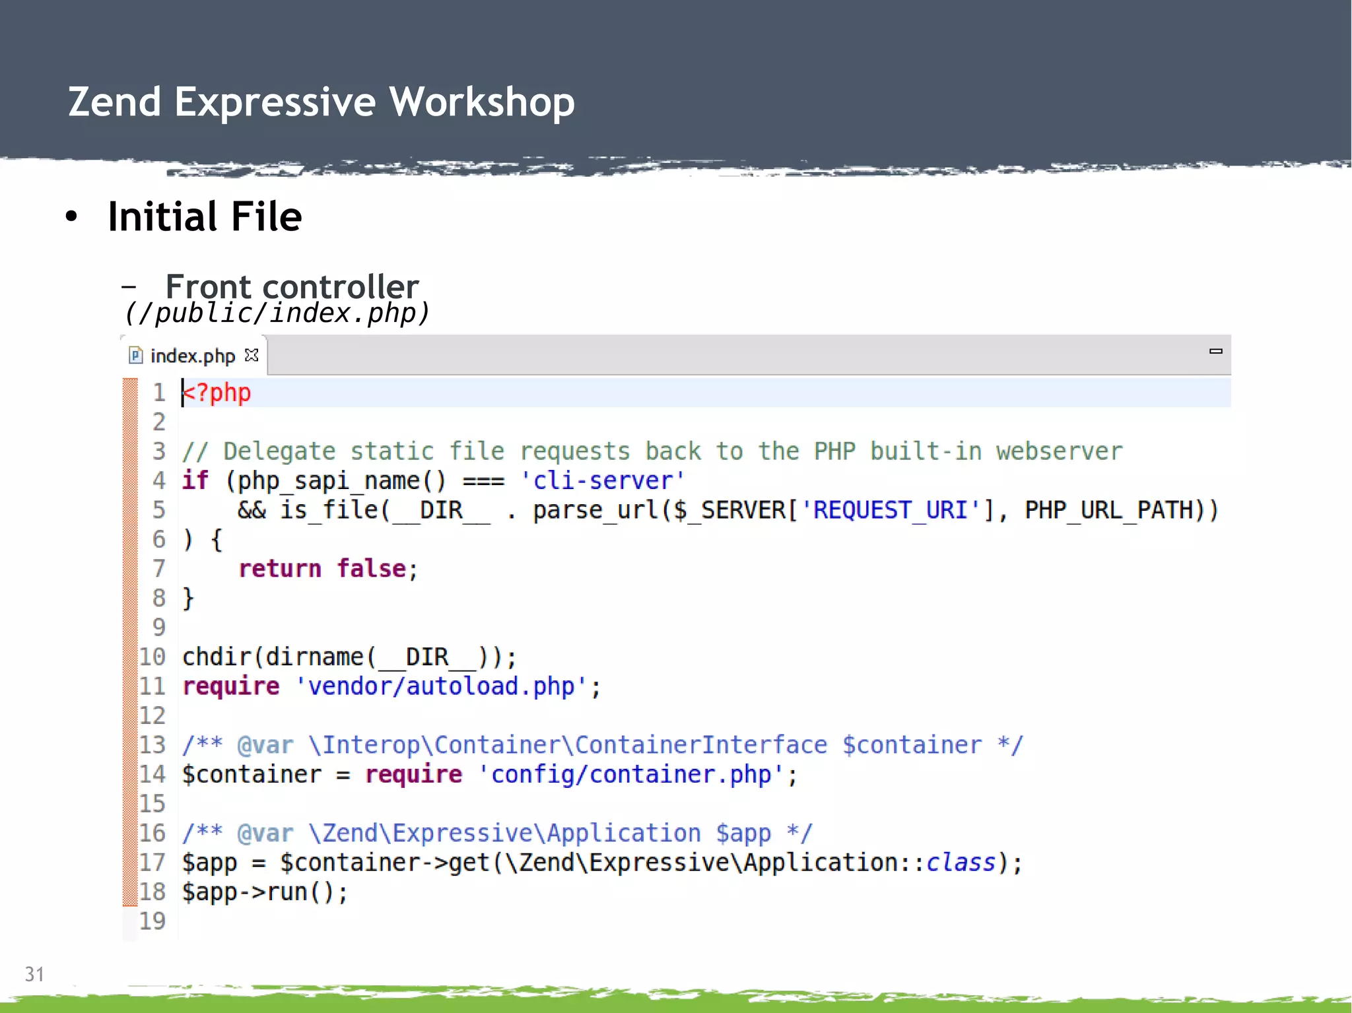Click the @var \Zend\Expressive\Application comment
The height and width of the screenshot is (1013, 1352).
(x=497, y=833)
